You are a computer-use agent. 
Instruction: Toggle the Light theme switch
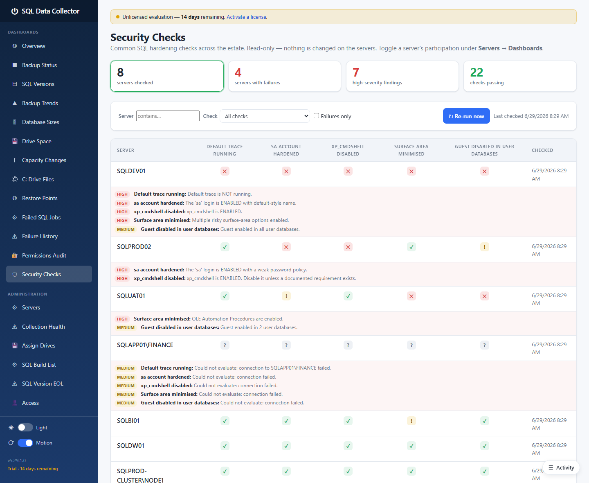coord(25,427)
